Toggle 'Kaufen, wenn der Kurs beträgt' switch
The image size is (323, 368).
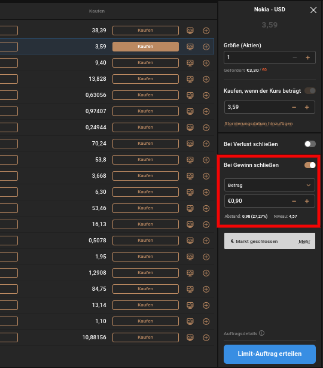[310, 90]
